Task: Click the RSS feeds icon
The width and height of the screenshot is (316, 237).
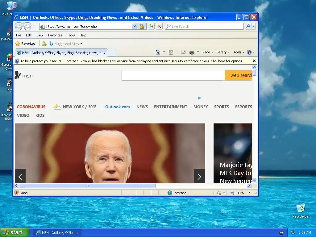Action: click(x=171, y=52)
